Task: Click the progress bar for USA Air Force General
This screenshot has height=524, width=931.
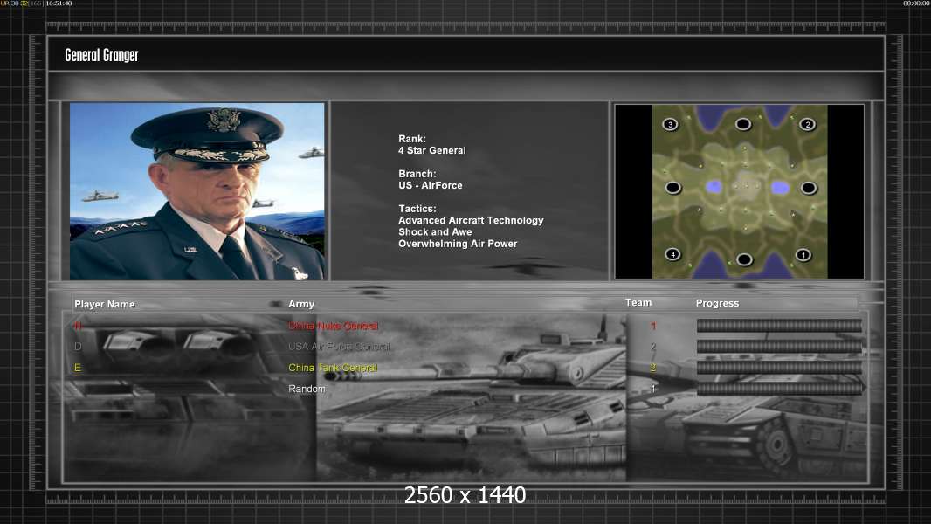Action: 779,347
